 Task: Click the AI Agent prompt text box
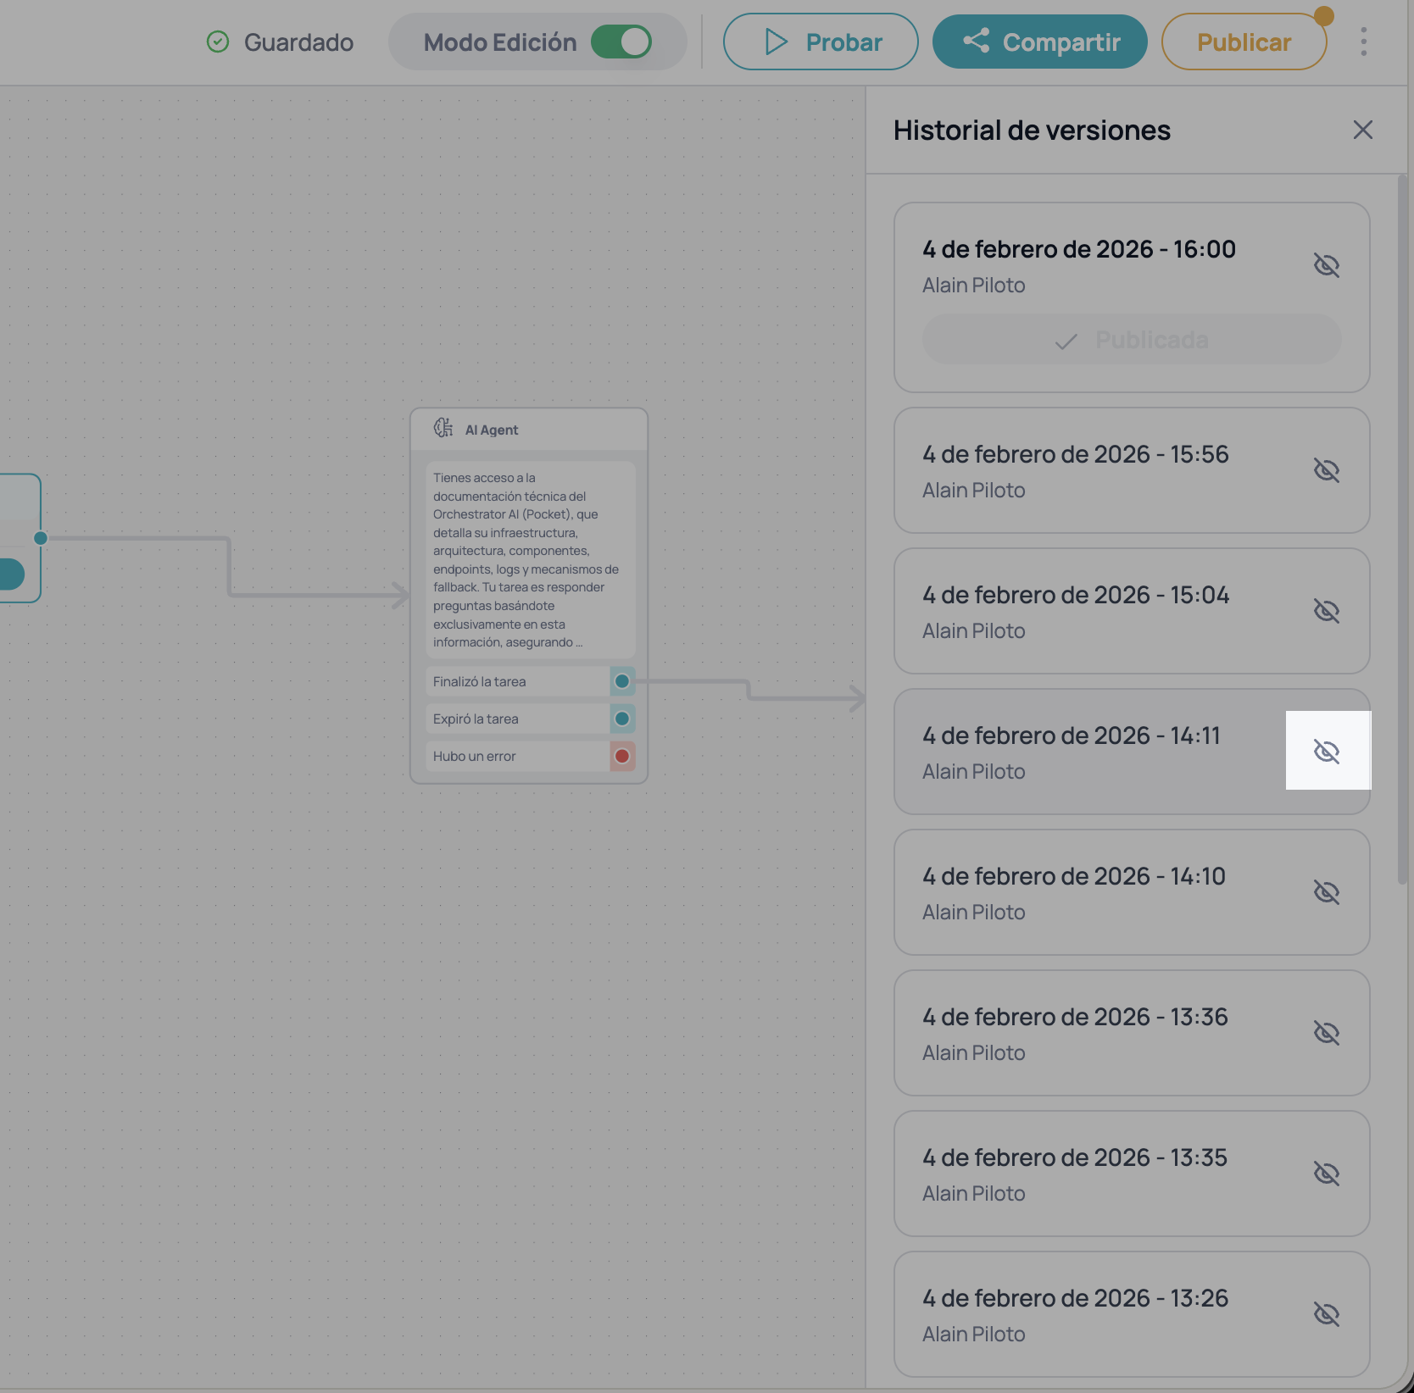coord(531,560)
